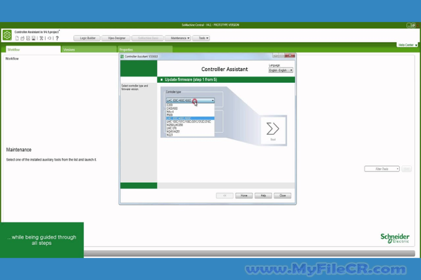
Task: Switch to the Versions tab
Action: 89,50
